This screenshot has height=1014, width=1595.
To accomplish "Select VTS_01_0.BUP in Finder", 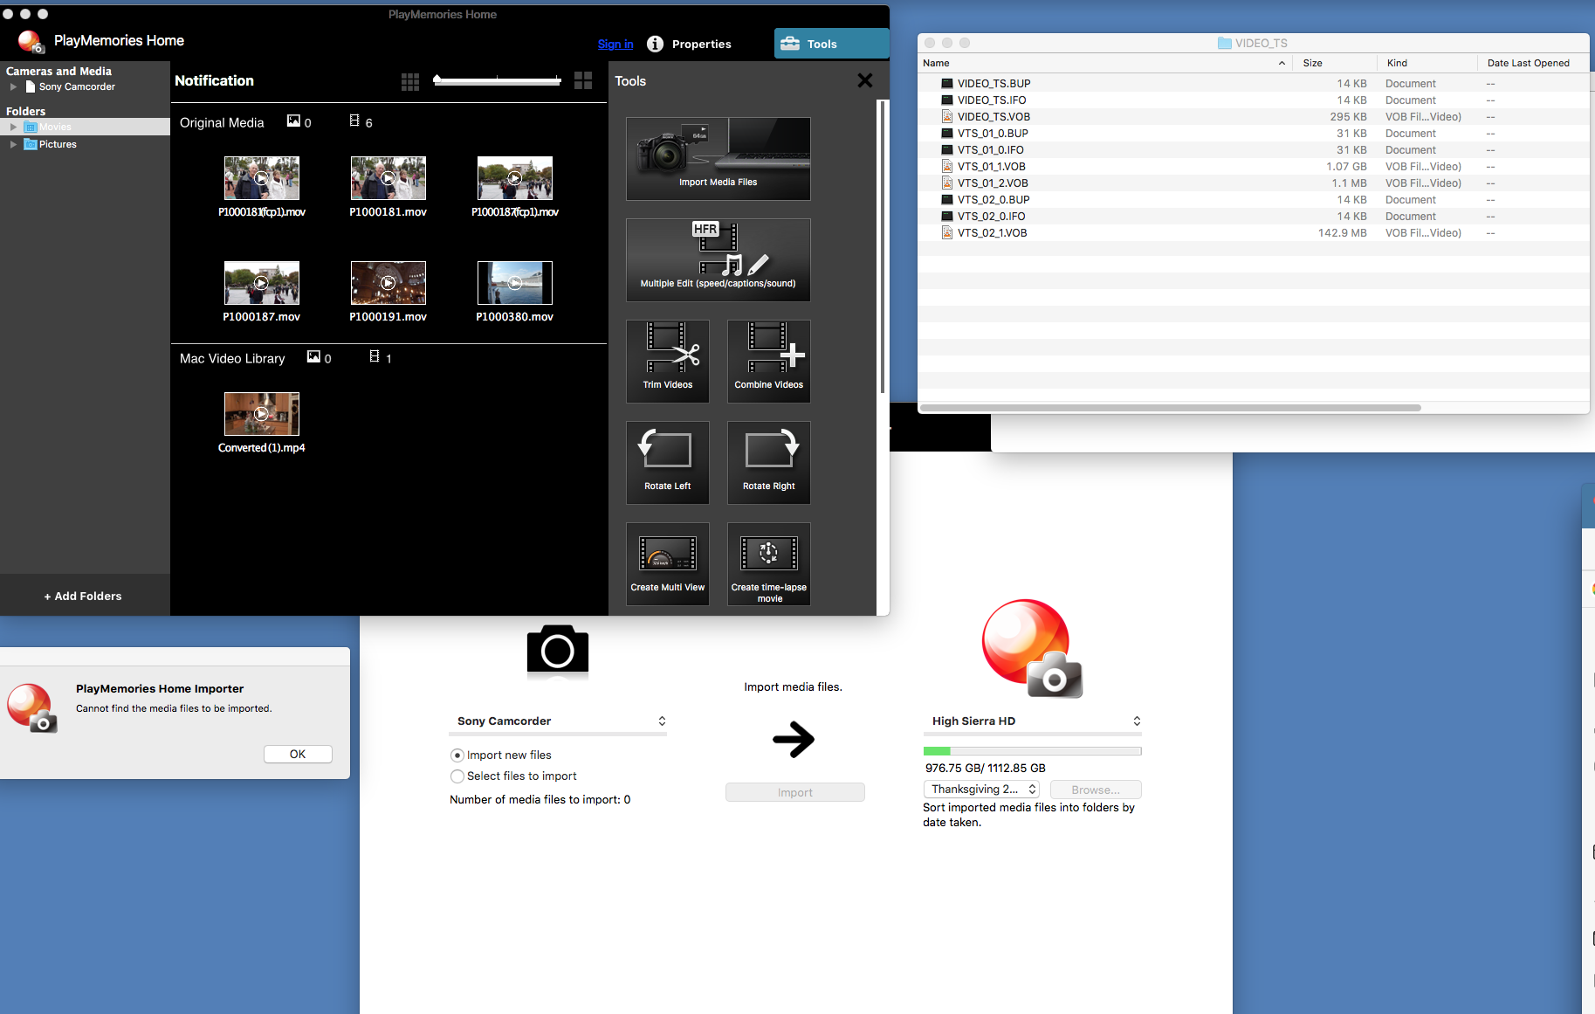I will point(1254,134).
